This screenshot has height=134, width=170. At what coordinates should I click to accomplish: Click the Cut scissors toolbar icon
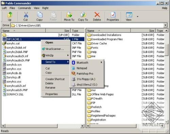coord(26,15)
